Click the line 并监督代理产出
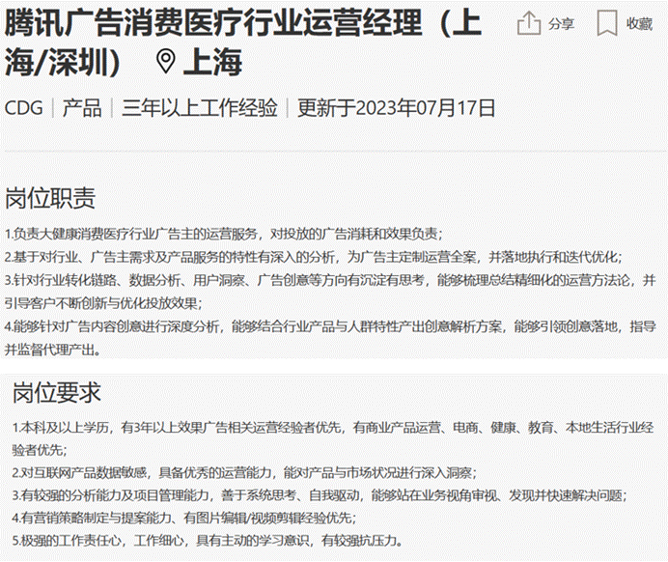 click(x=53, y=350)
